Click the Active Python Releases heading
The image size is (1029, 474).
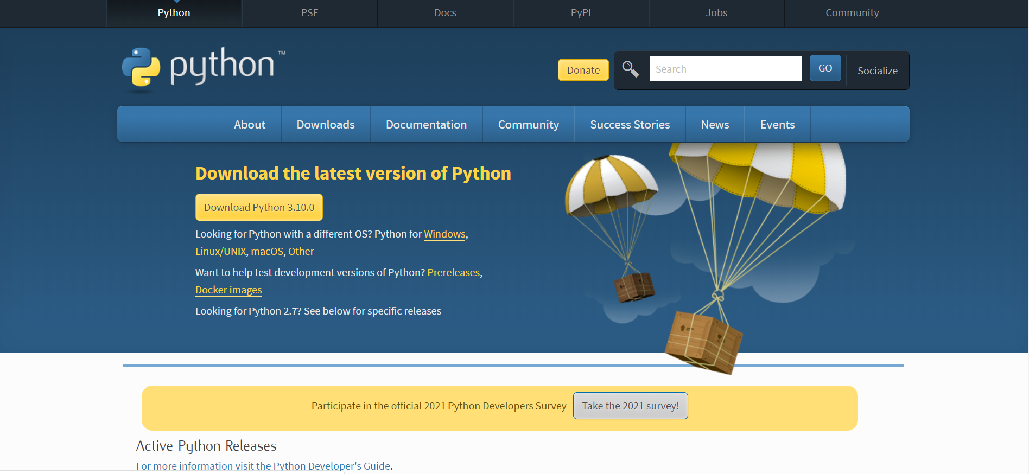[x=206, y=446]
